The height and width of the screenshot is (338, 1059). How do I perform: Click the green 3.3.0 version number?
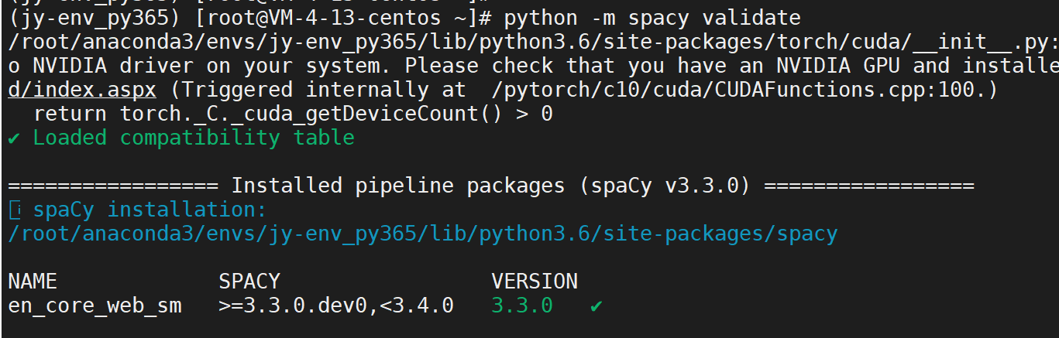pos(521,306)
